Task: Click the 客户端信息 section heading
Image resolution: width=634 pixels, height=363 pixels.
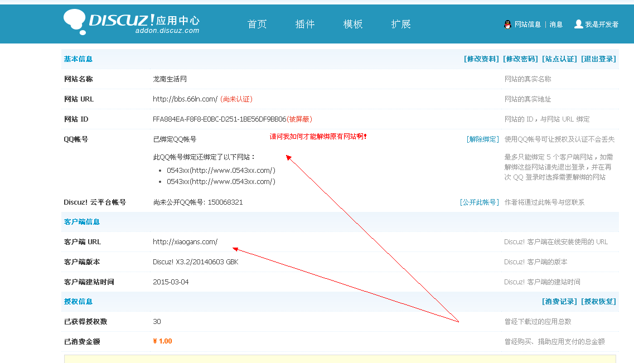Action: point(81,221)
